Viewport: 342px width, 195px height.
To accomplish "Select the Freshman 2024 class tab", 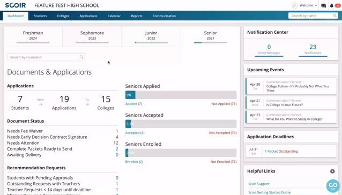I will point(33,36).
